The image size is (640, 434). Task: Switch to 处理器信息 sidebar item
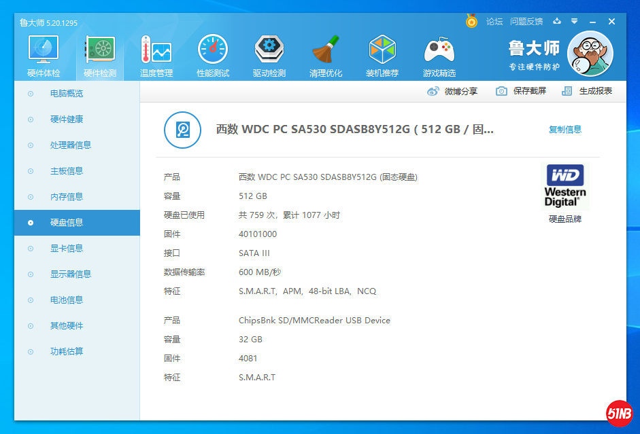(71, 145)
